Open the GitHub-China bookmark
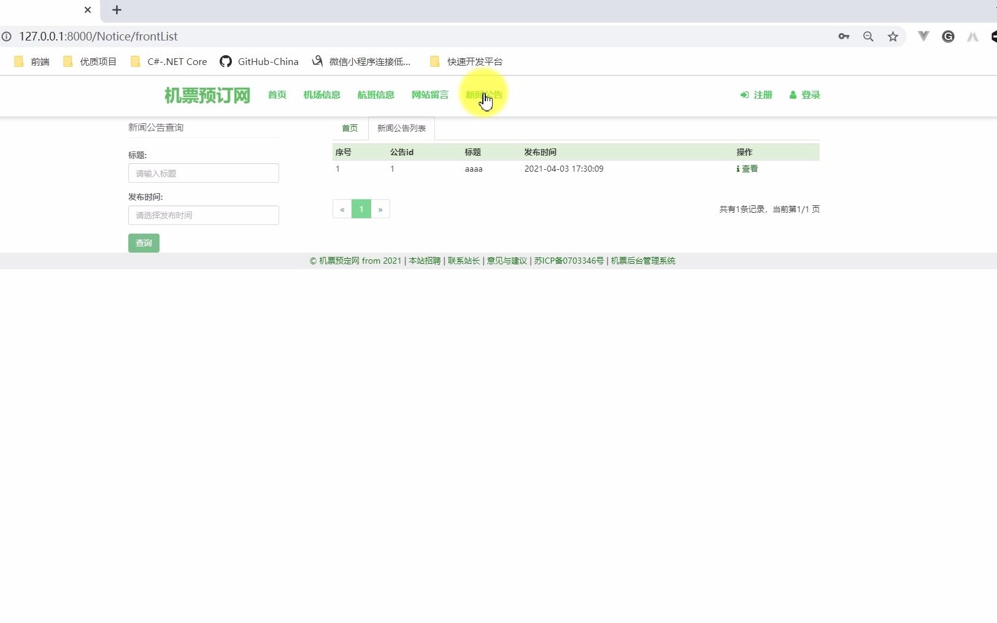This screenshot has height=623, width=997. (259, 61)
